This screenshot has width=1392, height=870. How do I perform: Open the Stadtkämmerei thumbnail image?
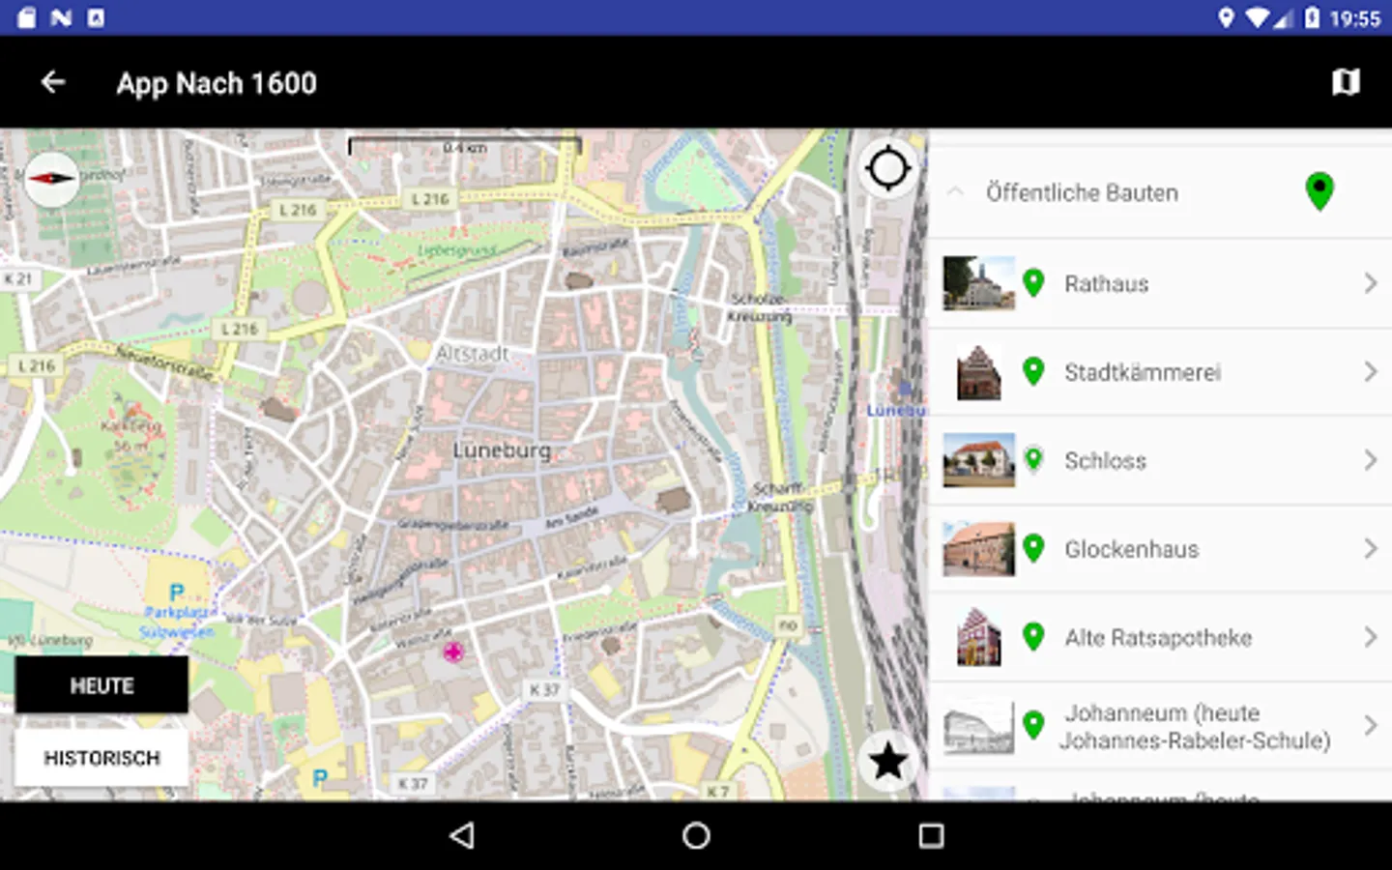point(978,372)
